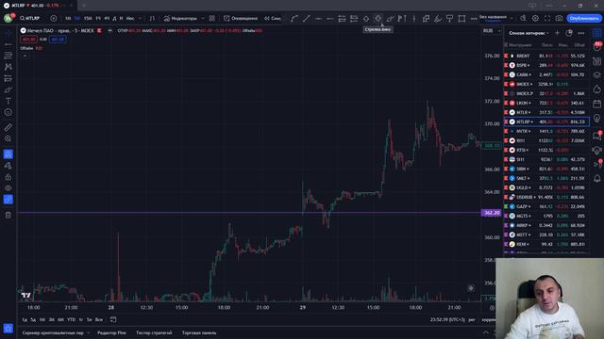Select the Arrow Down (Стрелка вниз) tool

point(377,19)
